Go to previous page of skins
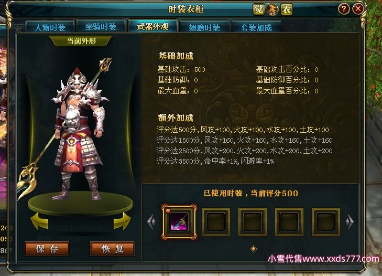 coord(151,222)
